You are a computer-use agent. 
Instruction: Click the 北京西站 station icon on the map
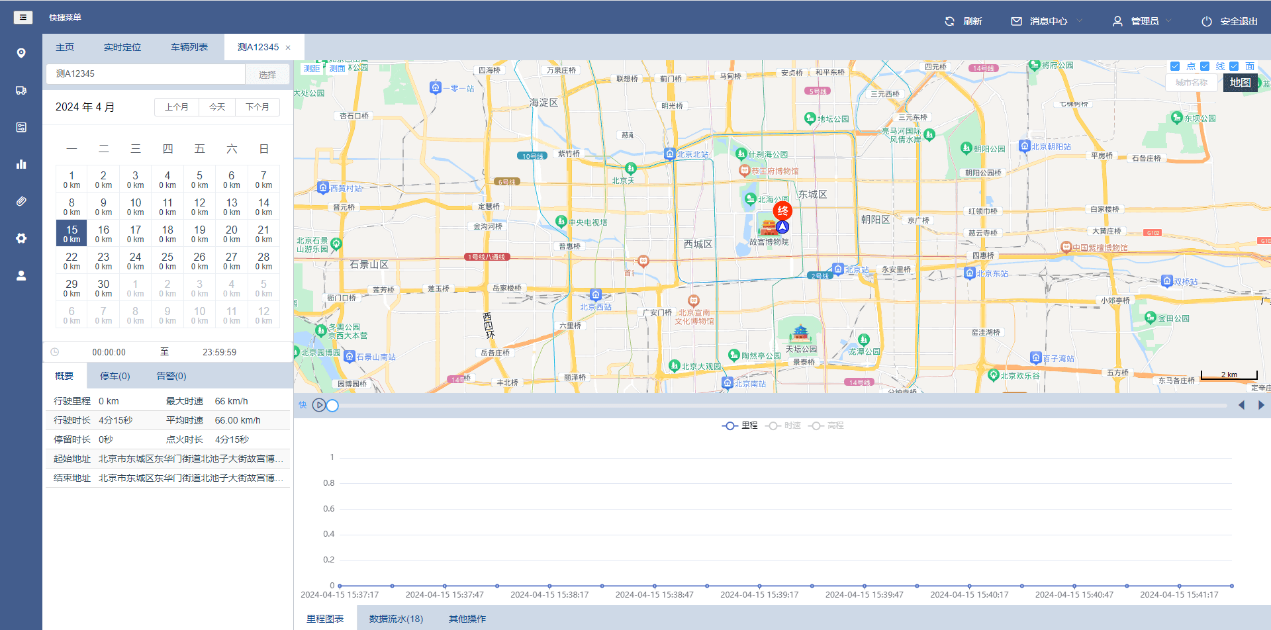[595, 294]
